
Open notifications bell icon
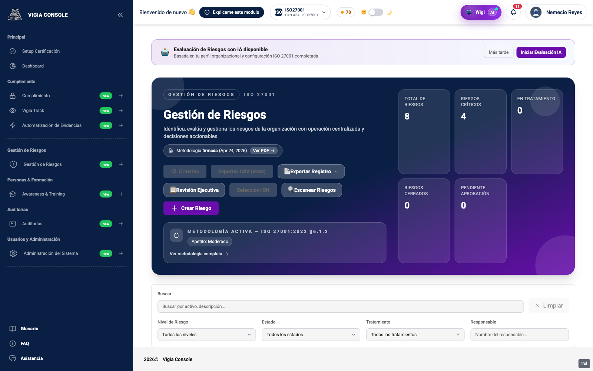coord(513,12)
